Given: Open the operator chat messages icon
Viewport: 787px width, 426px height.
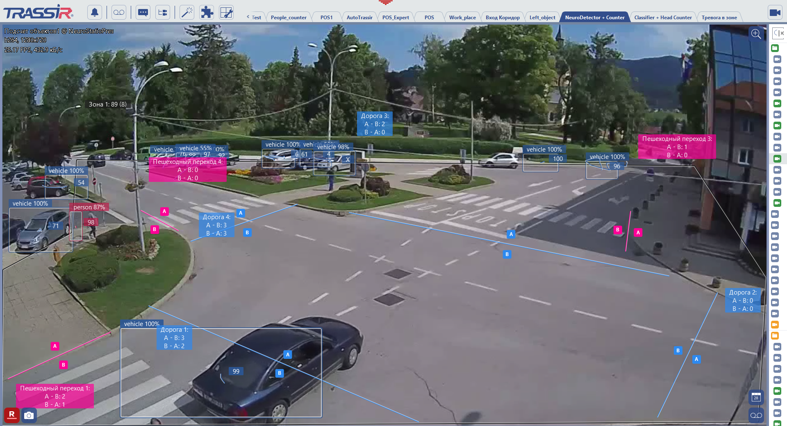Looking at the screenshot, I should pyautogui.click(x=143, y=12).
